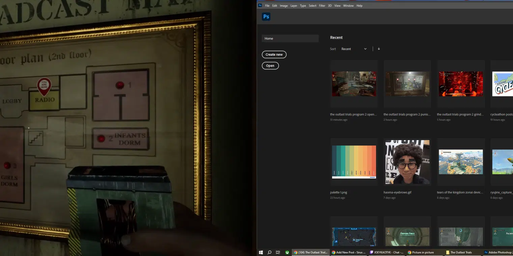Screen dimensions: 513x256
Task: Open the ryujinx_capture thumbnail
Action: (x=503, y=162)
